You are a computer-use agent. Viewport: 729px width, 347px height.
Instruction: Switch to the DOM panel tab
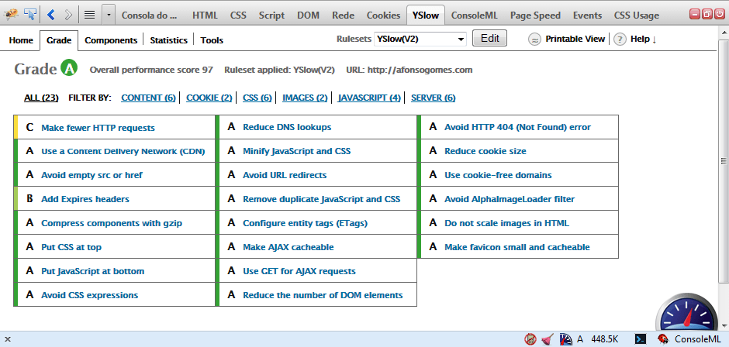309,15
